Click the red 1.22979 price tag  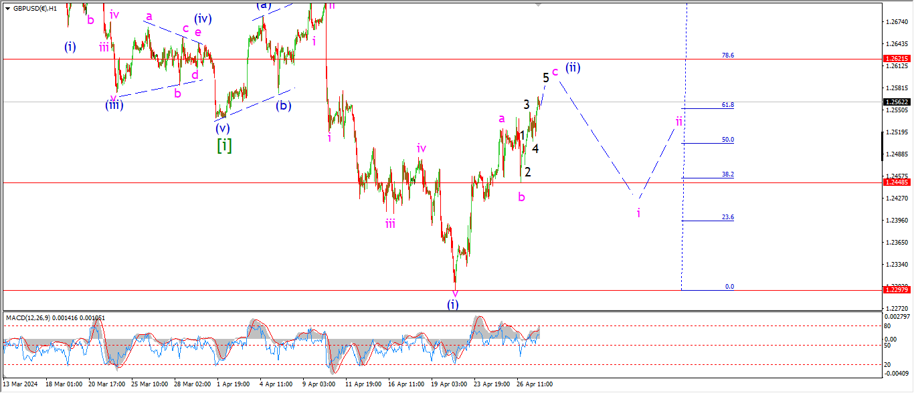coord(897,289)
